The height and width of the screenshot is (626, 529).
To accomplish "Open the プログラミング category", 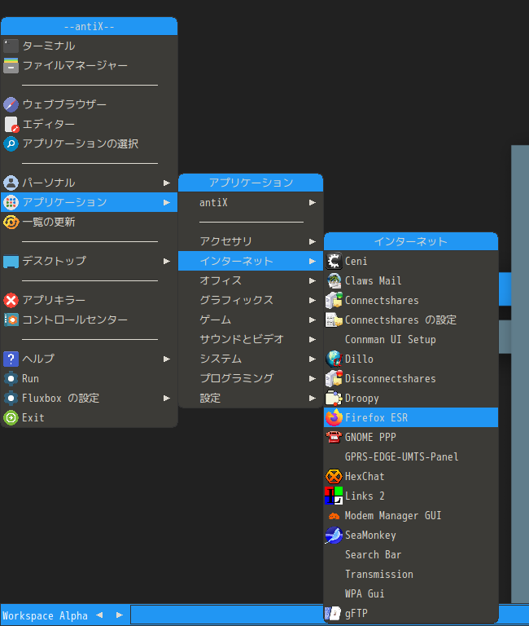I will click(x=251, y=378).
